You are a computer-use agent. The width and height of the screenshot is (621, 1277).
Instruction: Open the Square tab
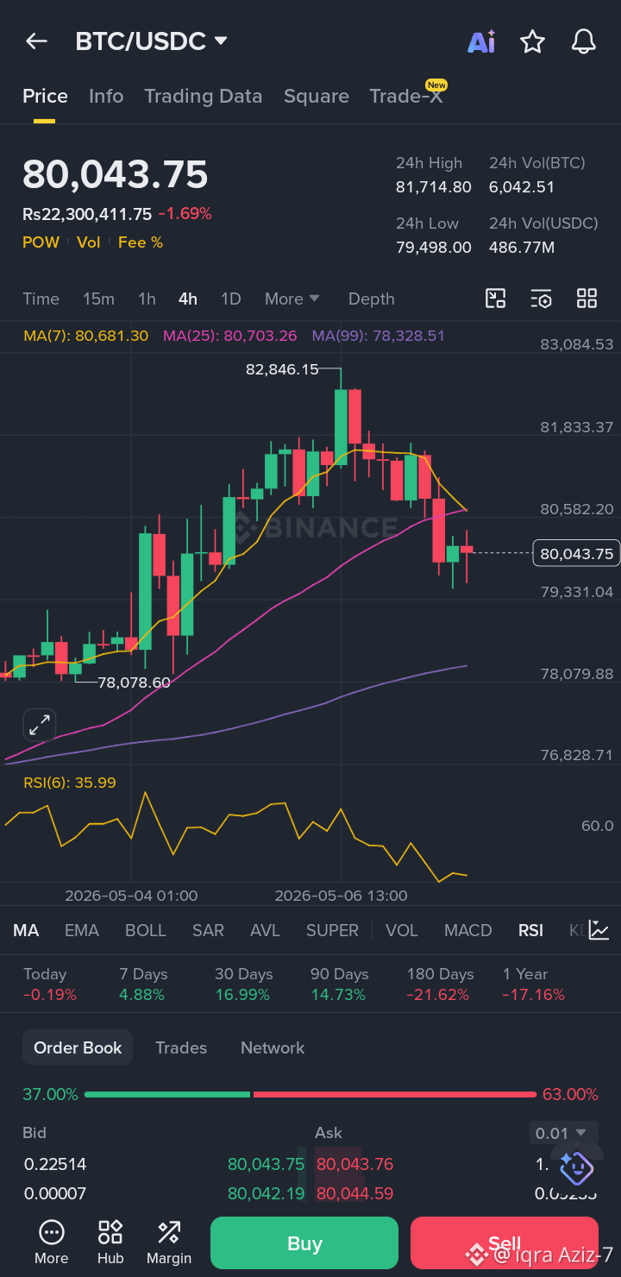tap(317, 96)
